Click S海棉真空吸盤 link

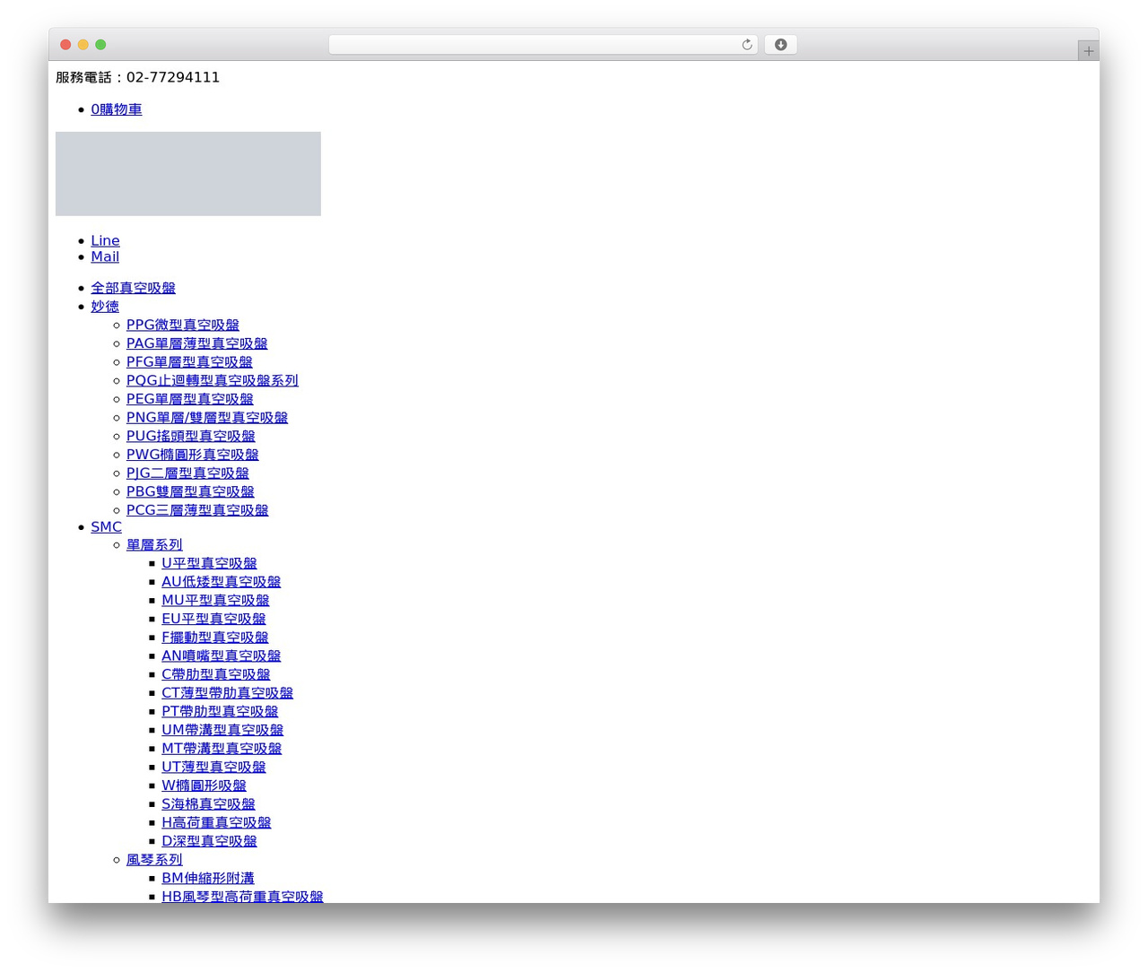tap(208, 803)
